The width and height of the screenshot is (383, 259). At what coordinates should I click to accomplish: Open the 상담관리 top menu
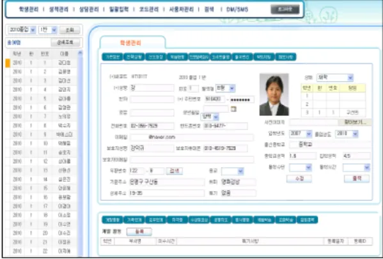(x=89, y=10)
